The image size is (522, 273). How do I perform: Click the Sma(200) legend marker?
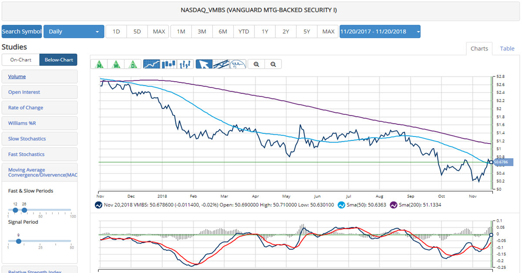click(x=394, y=205)
